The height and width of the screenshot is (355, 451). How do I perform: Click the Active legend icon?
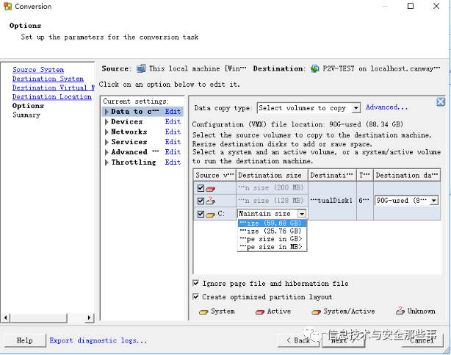[260, 312]
